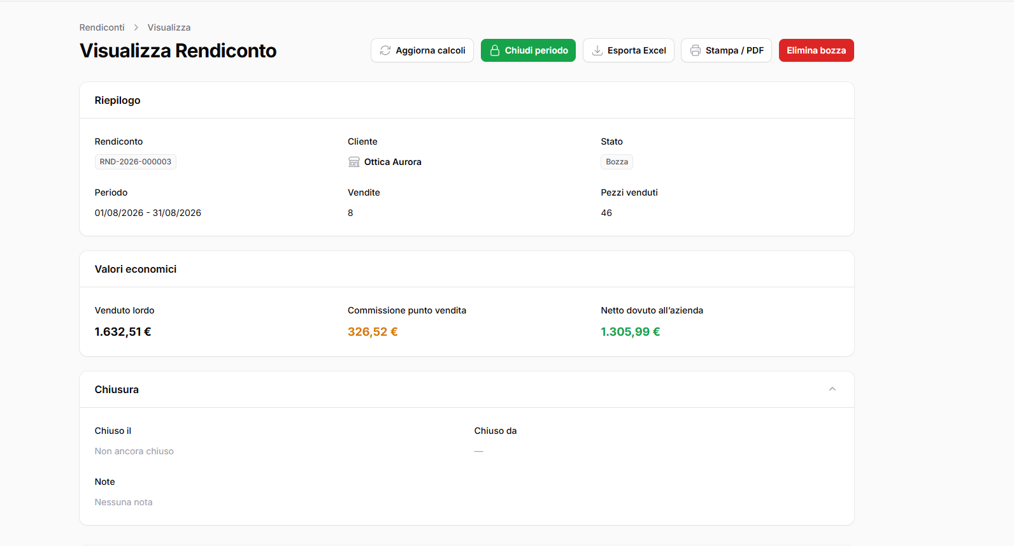Click the Ottica Aurora client name
Image resolution: width=1014 pixels, height=546 pixels.
pos(393,162)
